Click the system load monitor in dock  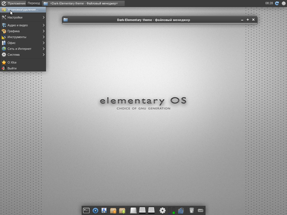(x=171, y=210)
